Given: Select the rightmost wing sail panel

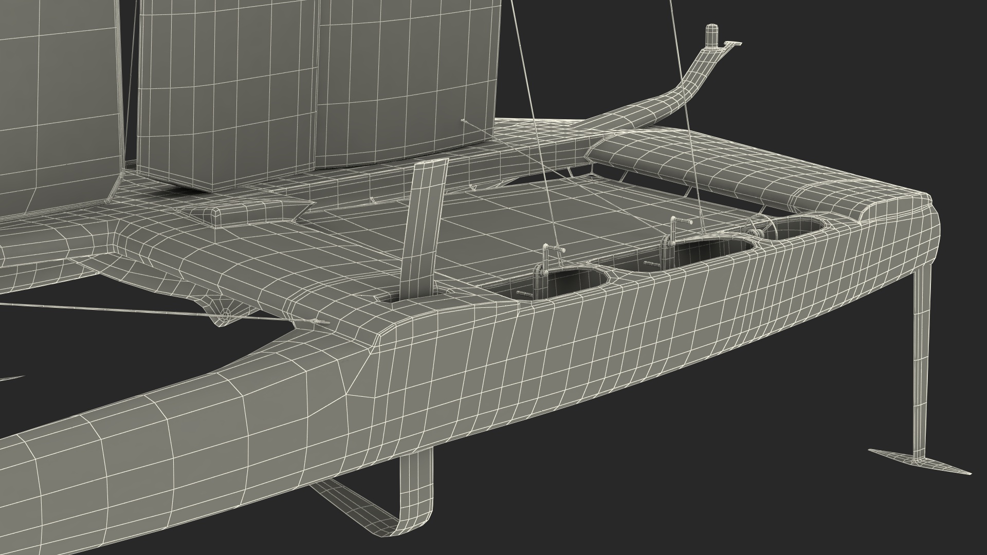Looking at the screenshot, I should (406, 82).
